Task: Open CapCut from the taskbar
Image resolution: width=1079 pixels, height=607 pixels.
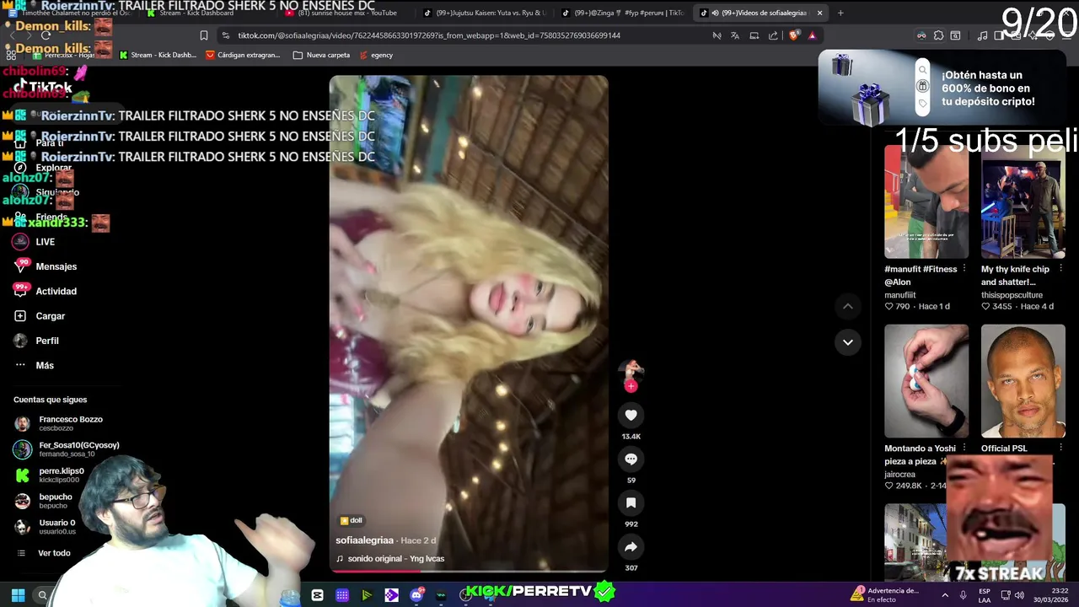Action: click(317, 595)
